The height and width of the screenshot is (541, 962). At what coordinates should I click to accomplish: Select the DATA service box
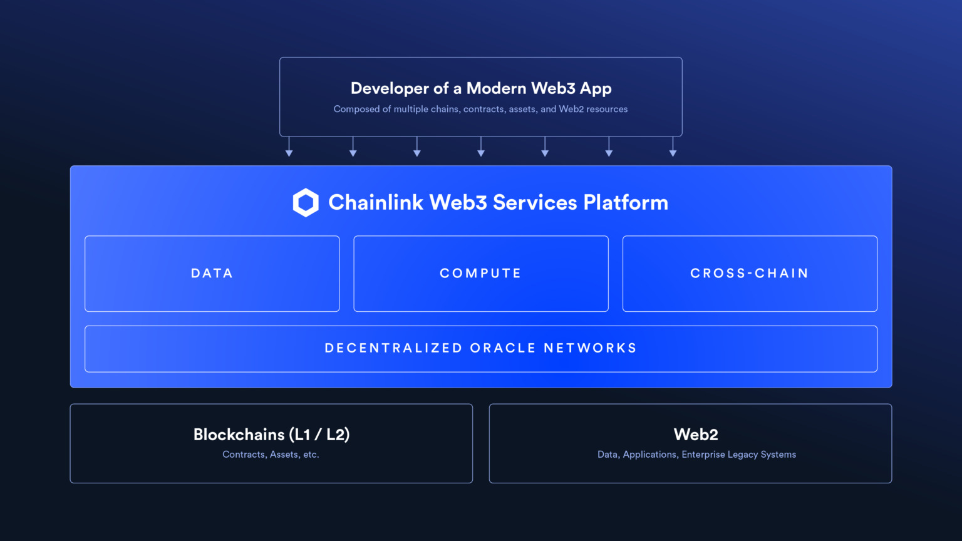pos(212,274)
